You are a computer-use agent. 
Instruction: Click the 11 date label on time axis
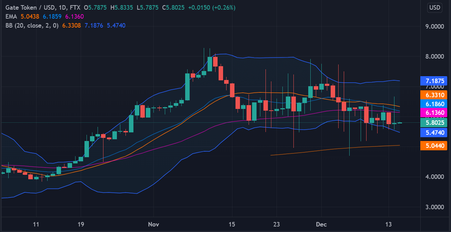36,224
